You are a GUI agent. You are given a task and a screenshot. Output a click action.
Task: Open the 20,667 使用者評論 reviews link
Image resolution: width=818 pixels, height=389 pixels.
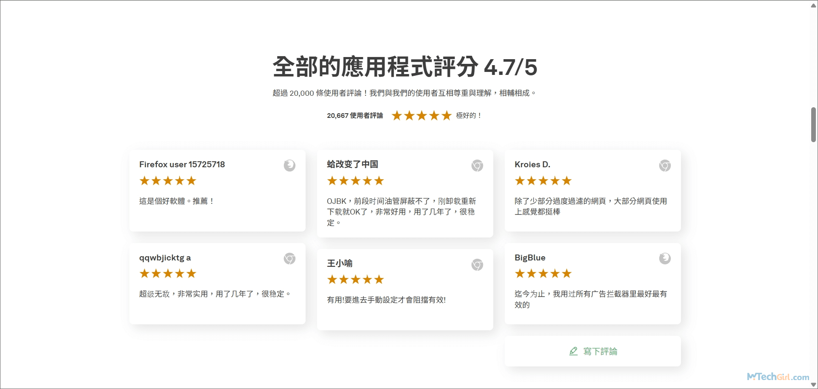(355, 115)
